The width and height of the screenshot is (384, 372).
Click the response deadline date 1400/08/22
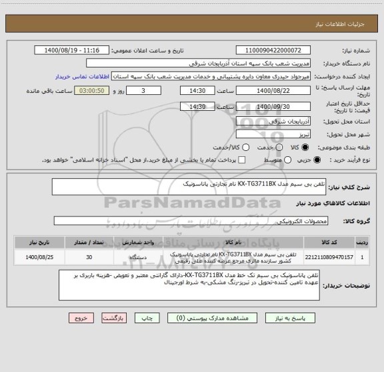click(273, 91)
